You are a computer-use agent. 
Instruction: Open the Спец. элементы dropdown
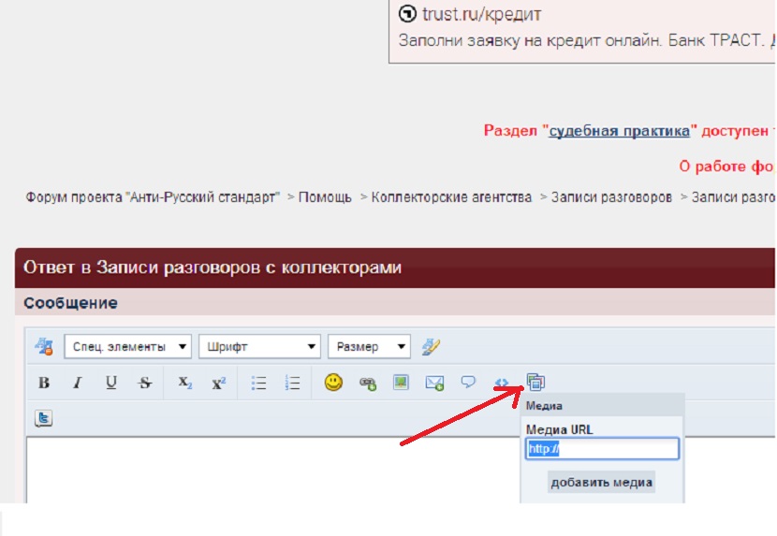[127, 346]
